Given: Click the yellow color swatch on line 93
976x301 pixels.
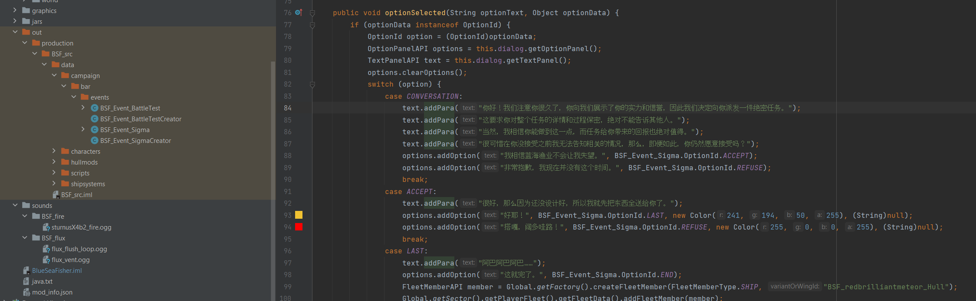Looking at the screenshot, I should click(299, 215).
